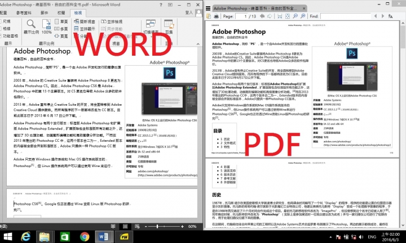Go to previous page arrow in PDF viewer
The width and height of the screenshot is (406, 243).
tap(262, 16)
